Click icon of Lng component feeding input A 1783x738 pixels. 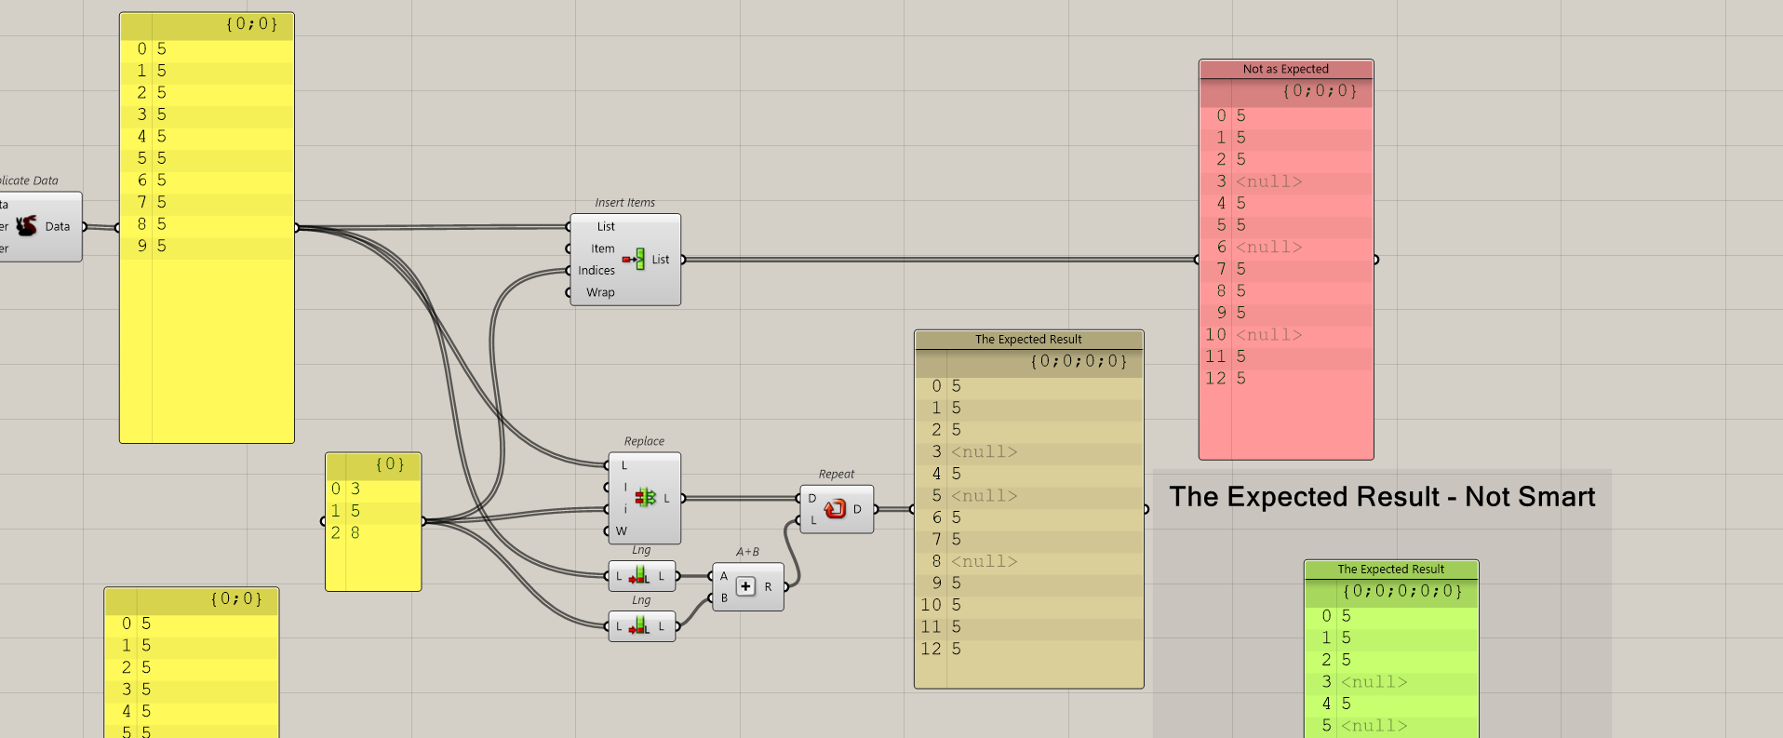(639, 576)
